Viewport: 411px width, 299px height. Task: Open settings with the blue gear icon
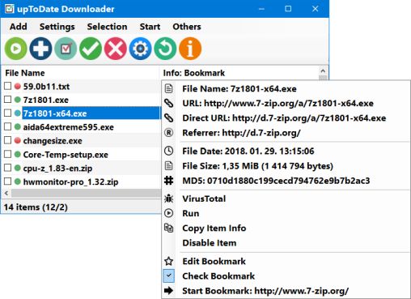click(140, 49)
